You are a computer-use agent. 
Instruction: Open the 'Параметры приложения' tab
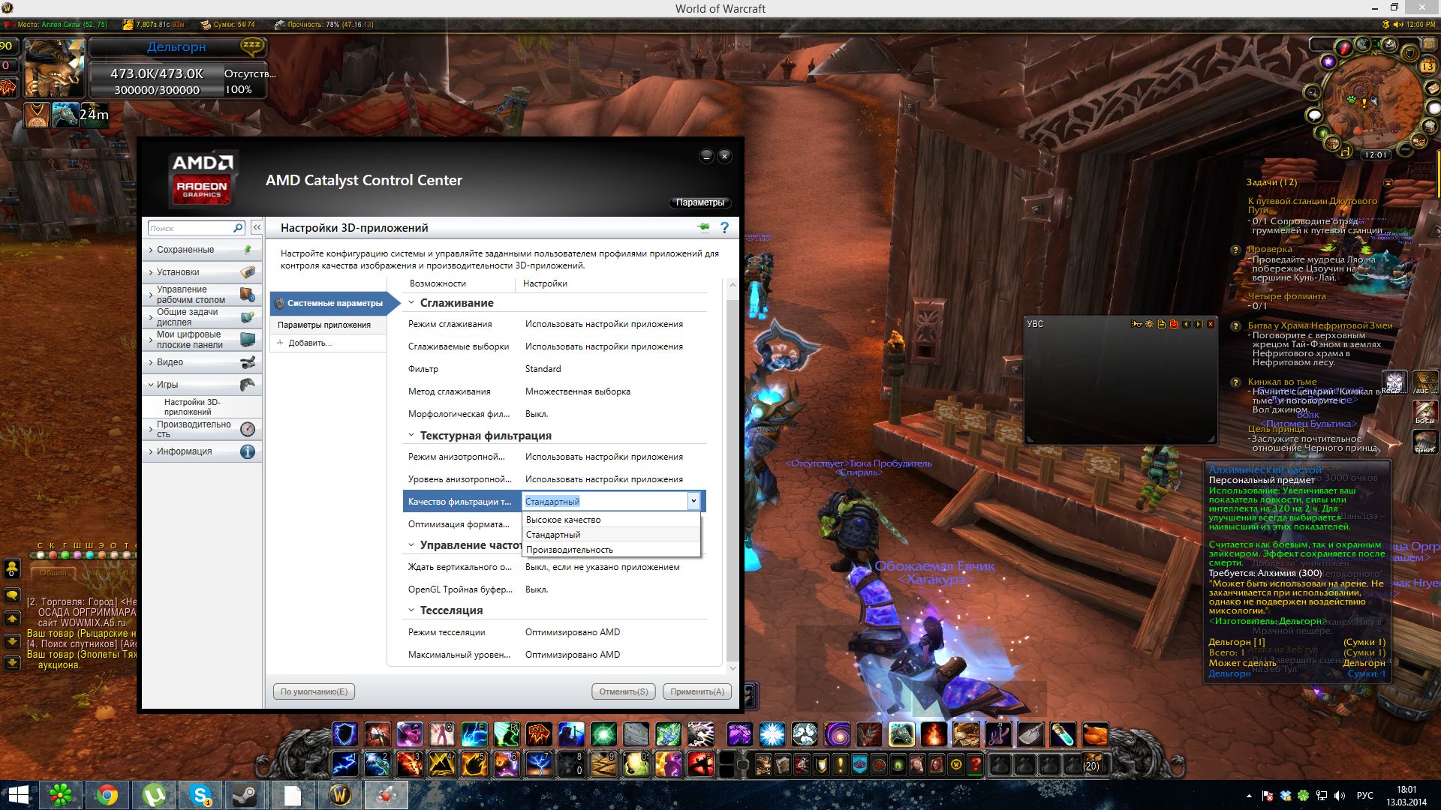[324, 325]
